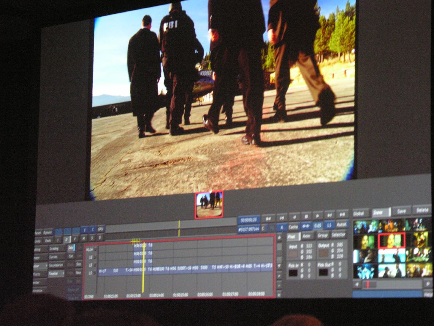Select the D mode button

click(x=100, y=237)
